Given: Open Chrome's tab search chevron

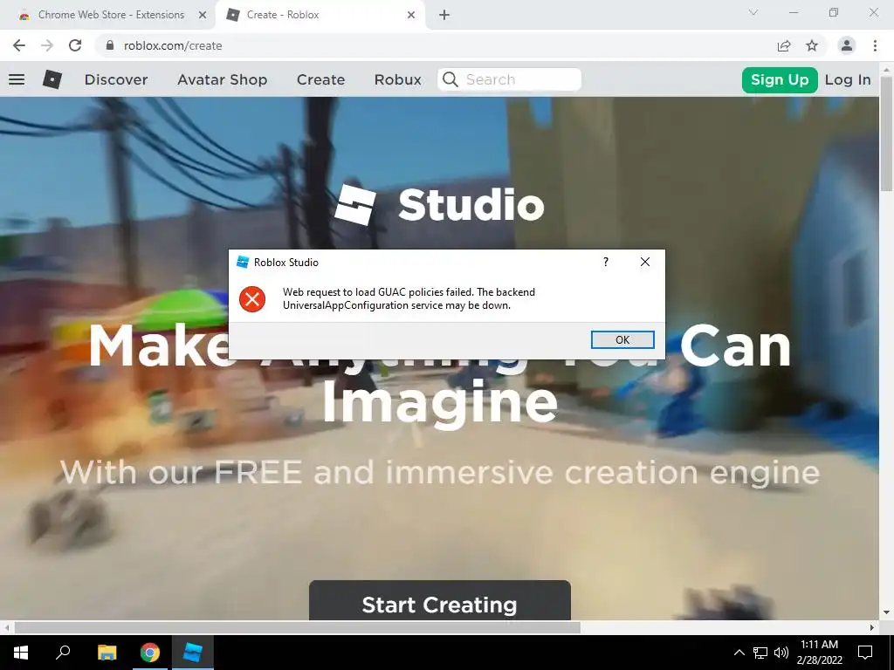Looking at the screenshot, I should 753,12.
